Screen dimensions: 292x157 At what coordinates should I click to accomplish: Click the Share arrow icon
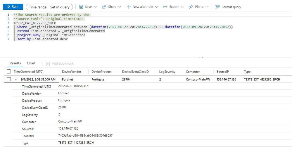point(104,7)
